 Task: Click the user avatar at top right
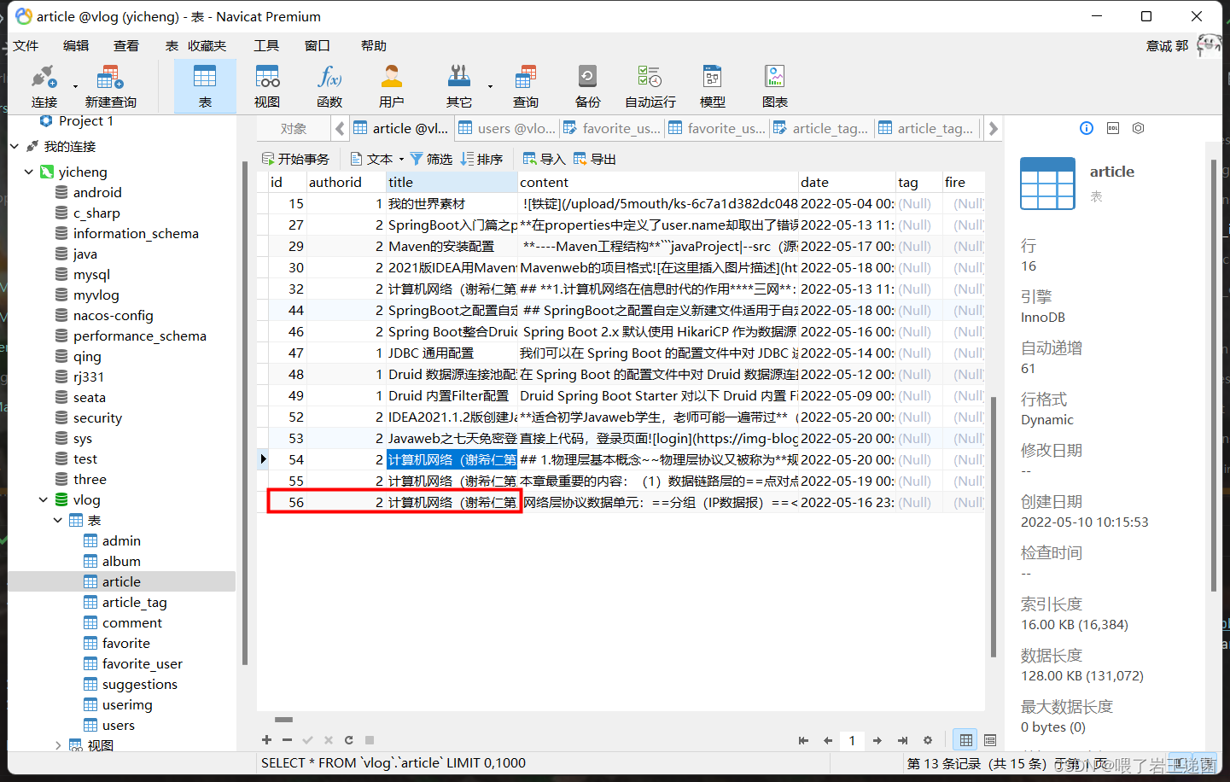click(x=1209, y=45)
